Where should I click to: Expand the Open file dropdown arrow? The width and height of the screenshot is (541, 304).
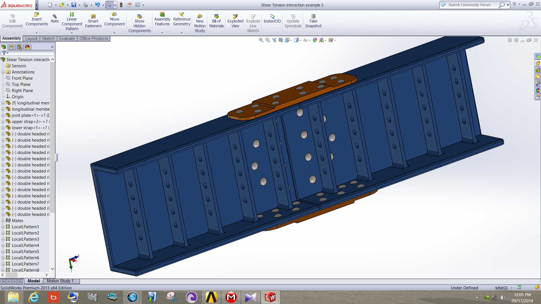point(67,5)
